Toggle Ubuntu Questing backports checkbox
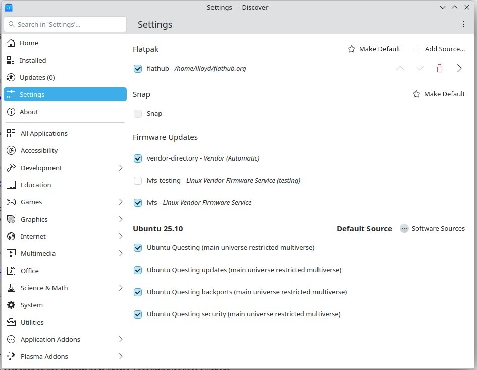 [138, 292]
